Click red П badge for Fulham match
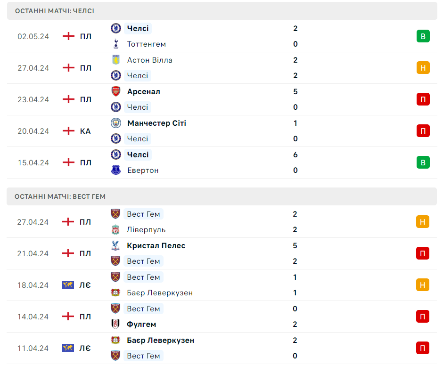The image size is (443, 366). pyautogui.click(x=423, y=317)
